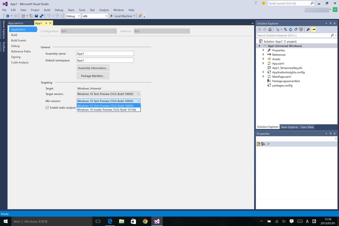Switch to the App.xaml.cs tab
Image resolution: width=339 pixels, height=226 pixels.
tap(16, 23)
